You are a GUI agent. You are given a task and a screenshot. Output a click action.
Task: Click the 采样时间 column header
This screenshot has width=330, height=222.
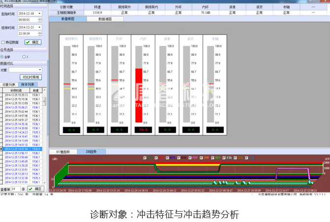[x=16, y=90]
